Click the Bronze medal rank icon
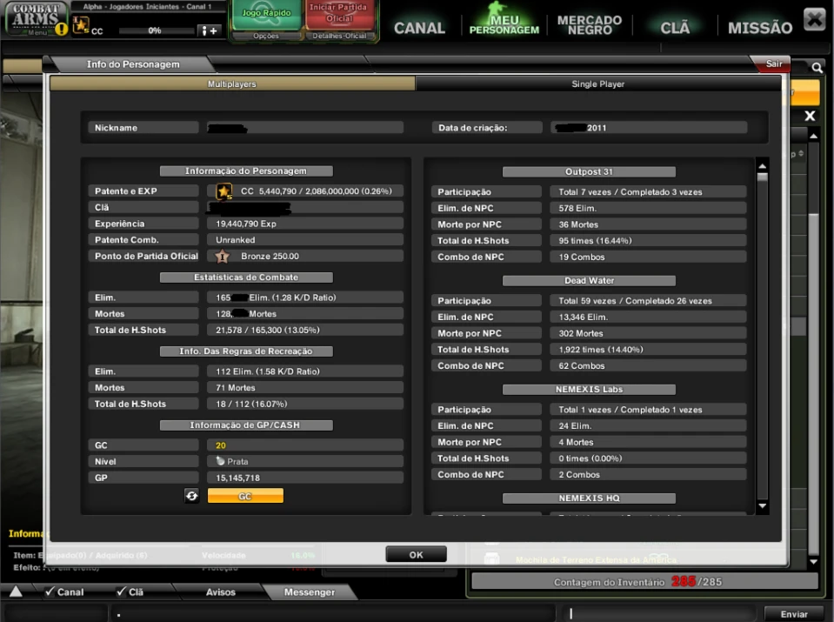Image resolution: width=834 pixels, height=622 pixels. (x=222, y=257)
